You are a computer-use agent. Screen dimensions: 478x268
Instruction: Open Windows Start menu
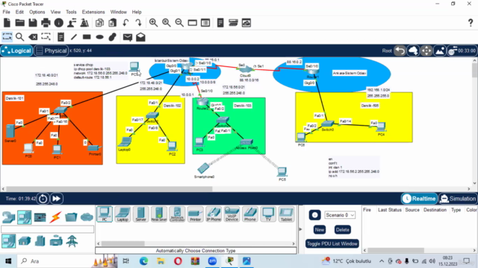[x=8, y=261]
